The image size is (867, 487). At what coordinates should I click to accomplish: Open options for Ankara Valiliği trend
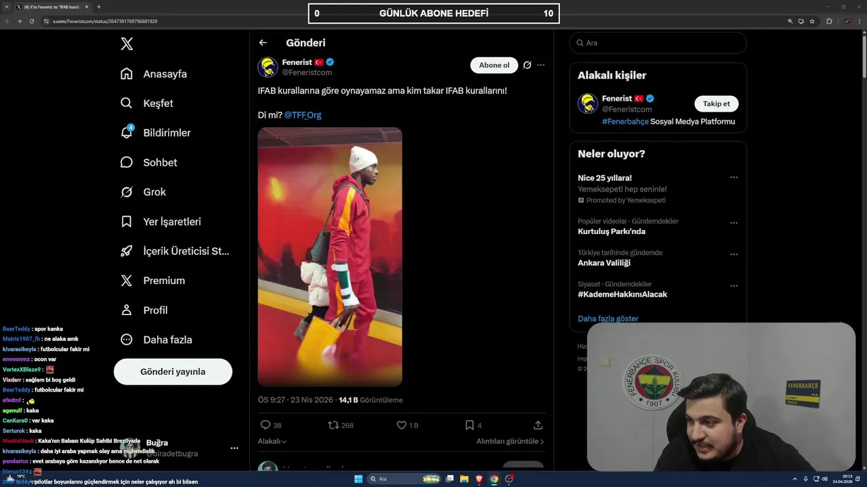[x=734, y=255]
